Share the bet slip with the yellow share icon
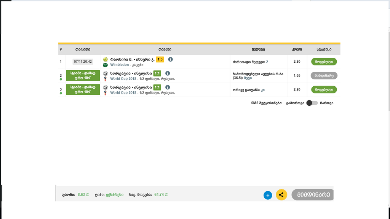 pos(281,195)
